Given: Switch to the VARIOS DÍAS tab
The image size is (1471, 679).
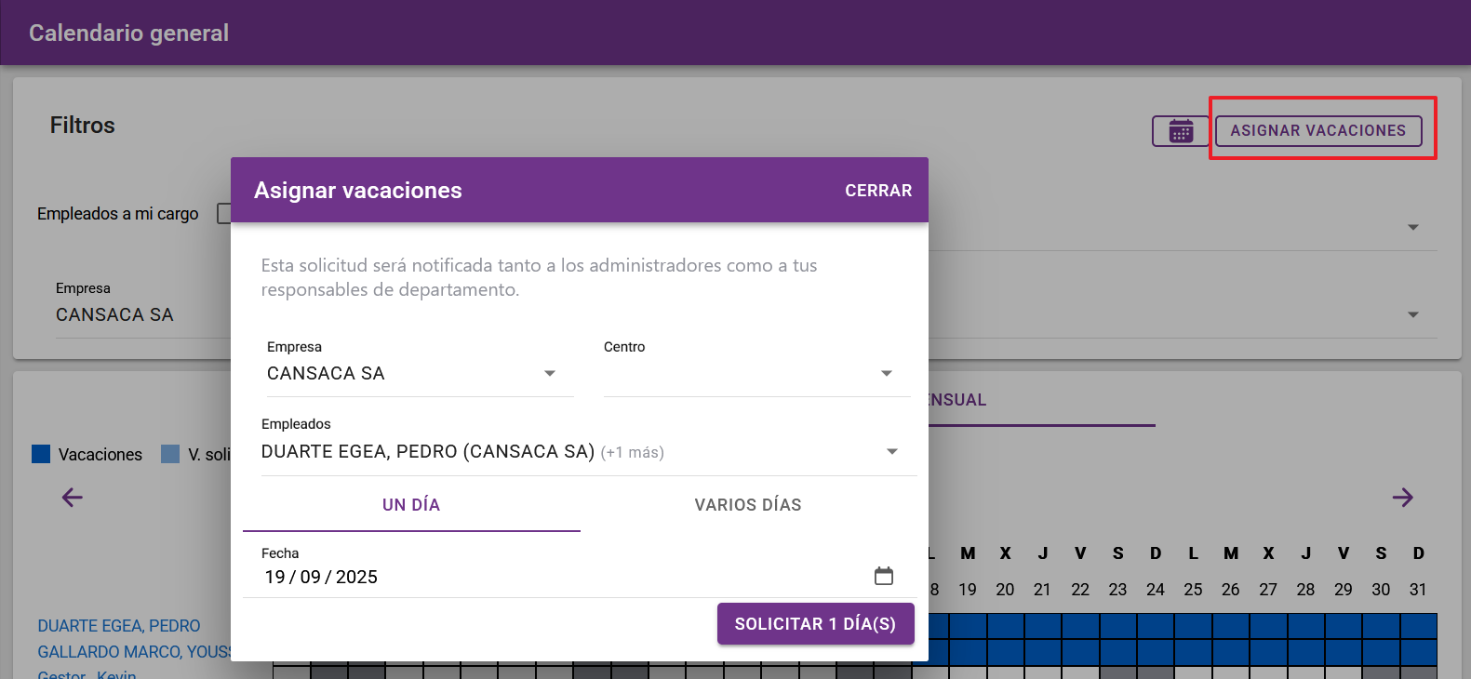Looking at the screenshot, I should pos(748,505).
